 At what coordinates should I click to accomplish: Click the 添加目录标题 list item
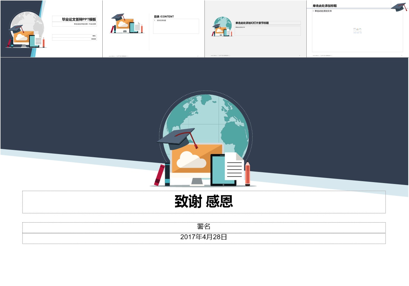[x=161, y=21]
